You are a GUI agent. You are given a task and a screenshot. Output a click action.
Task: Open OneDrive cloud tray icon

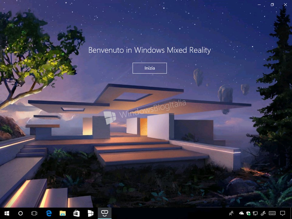tap(241, 213)
